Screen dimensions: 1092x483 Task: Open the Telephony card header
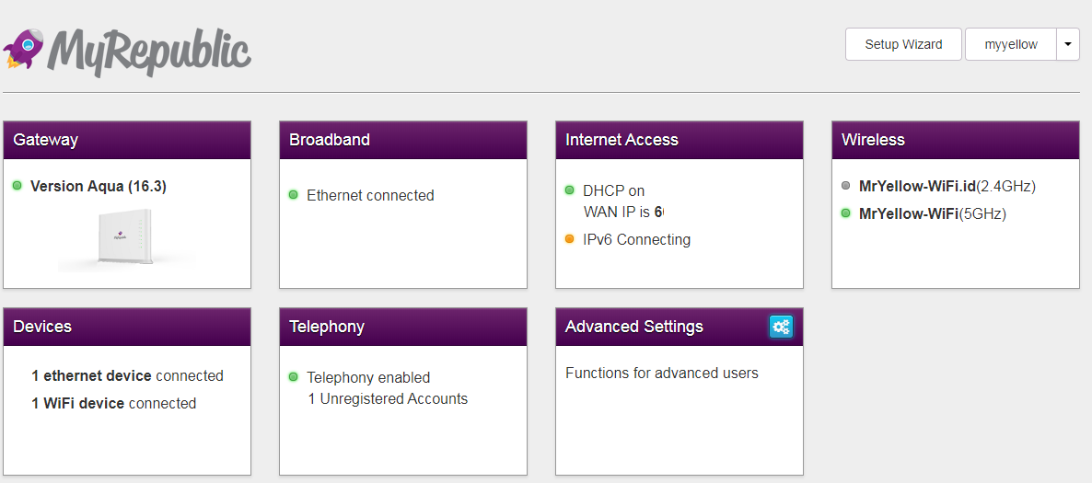[403, 327]
